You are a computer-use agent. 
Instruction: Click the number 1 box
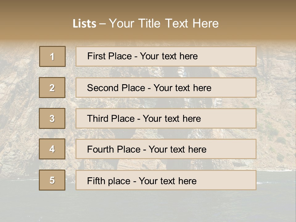52,56
